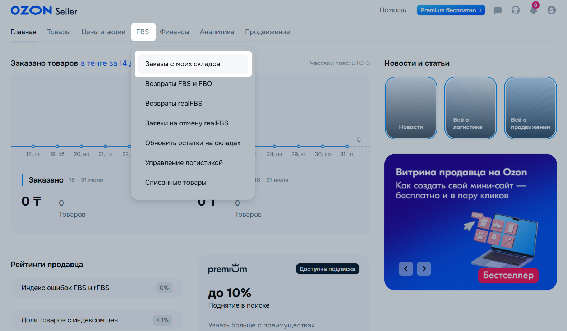The height and width of the screenshot is (331, 567).
Task: Select Возвраты realFBS menu item
Action: 193,104
